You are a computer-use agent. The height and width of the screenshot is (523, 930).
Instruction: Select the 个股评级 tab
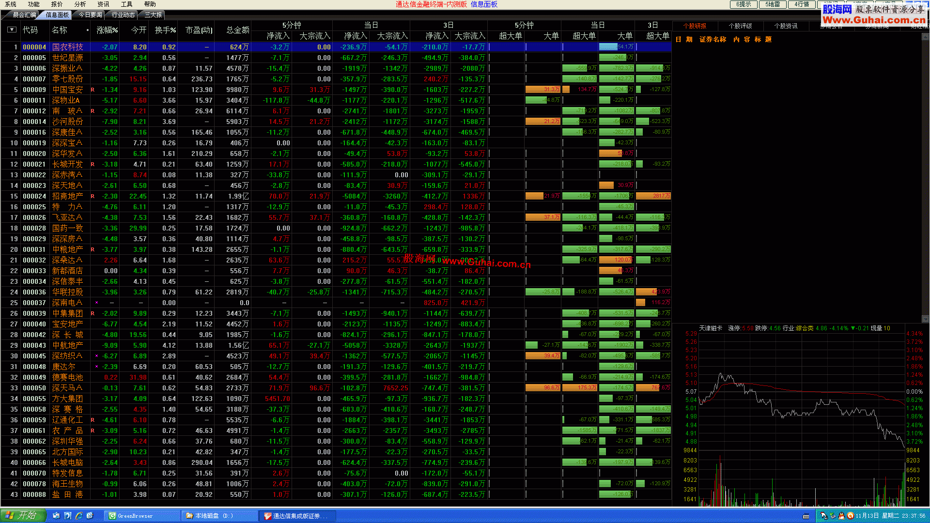click(740, 26)
